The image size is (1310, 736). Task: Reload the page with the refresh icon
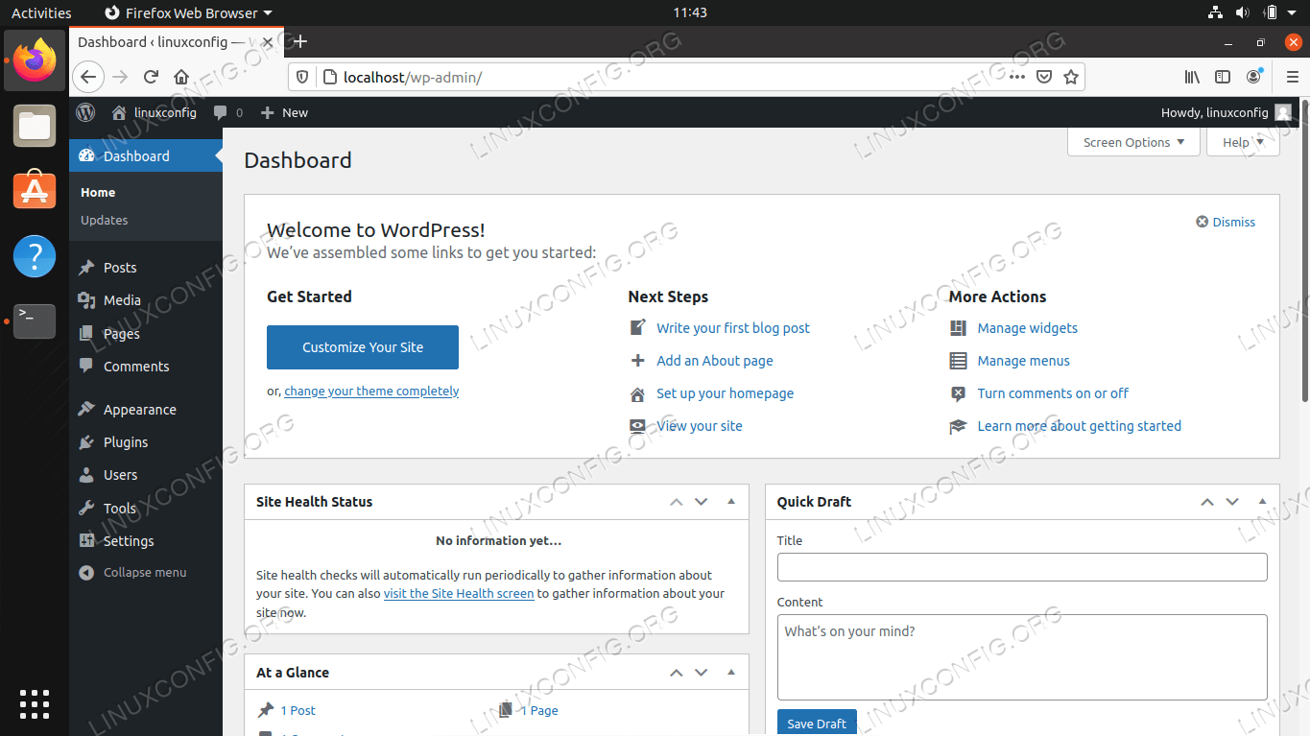151,77
